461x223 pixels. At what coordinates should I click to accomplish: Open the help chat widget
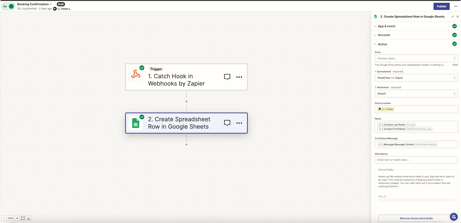454,217
